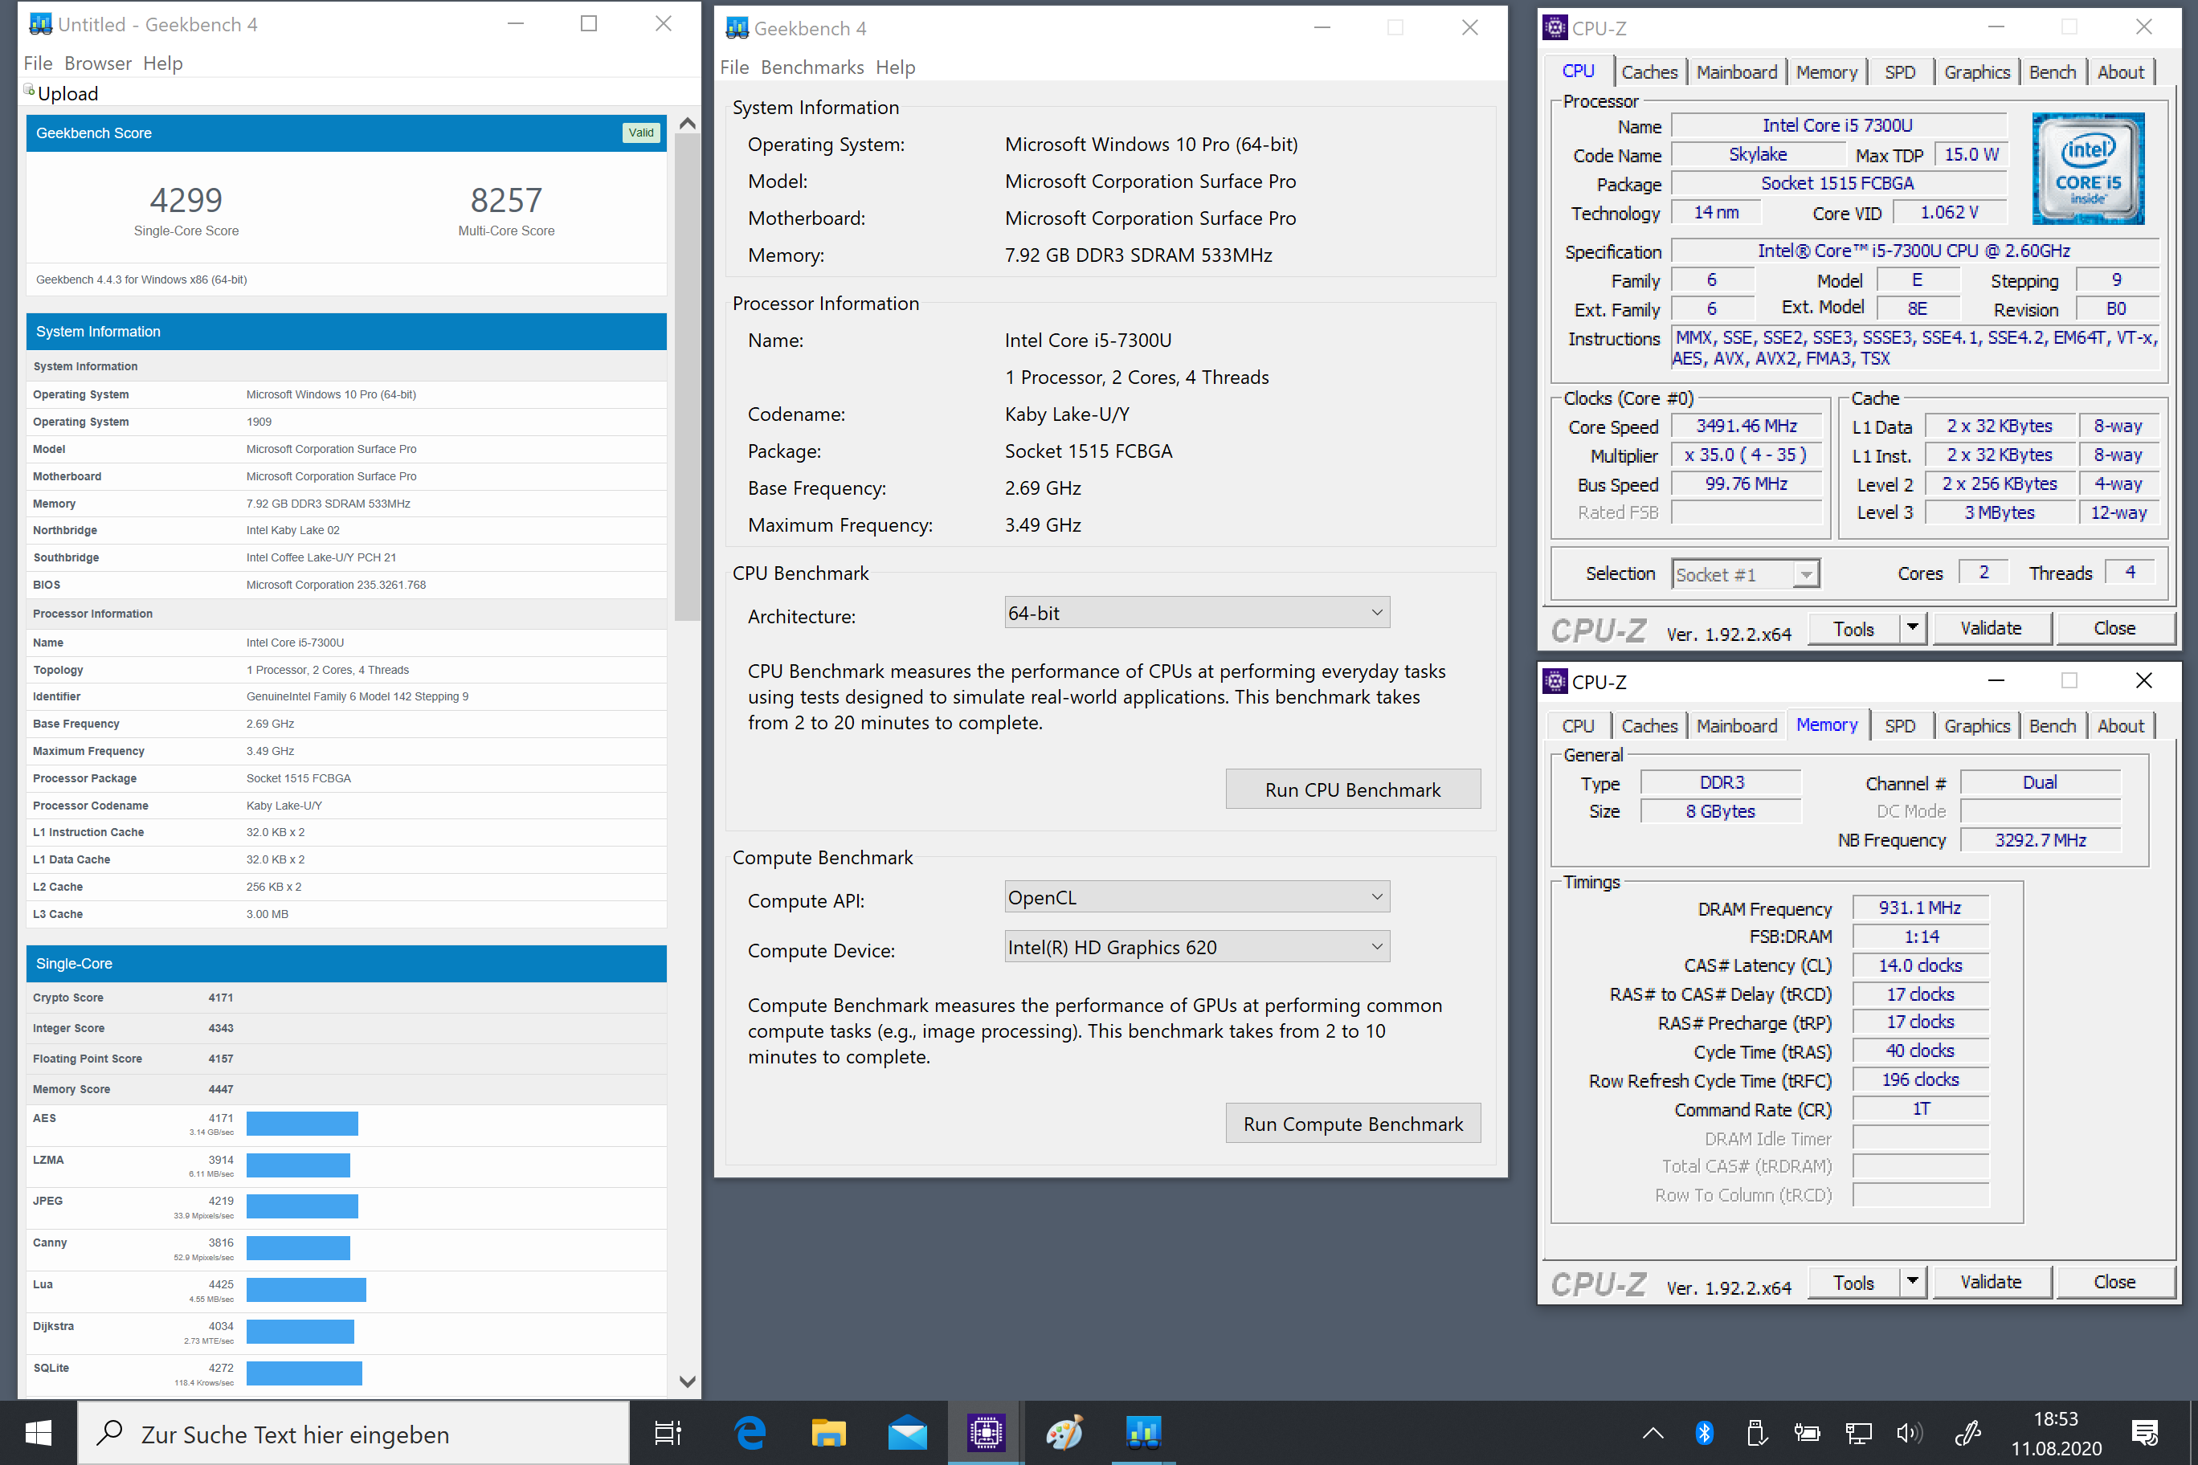Open the Compute Device dropdown

(x=1196, y=946)
